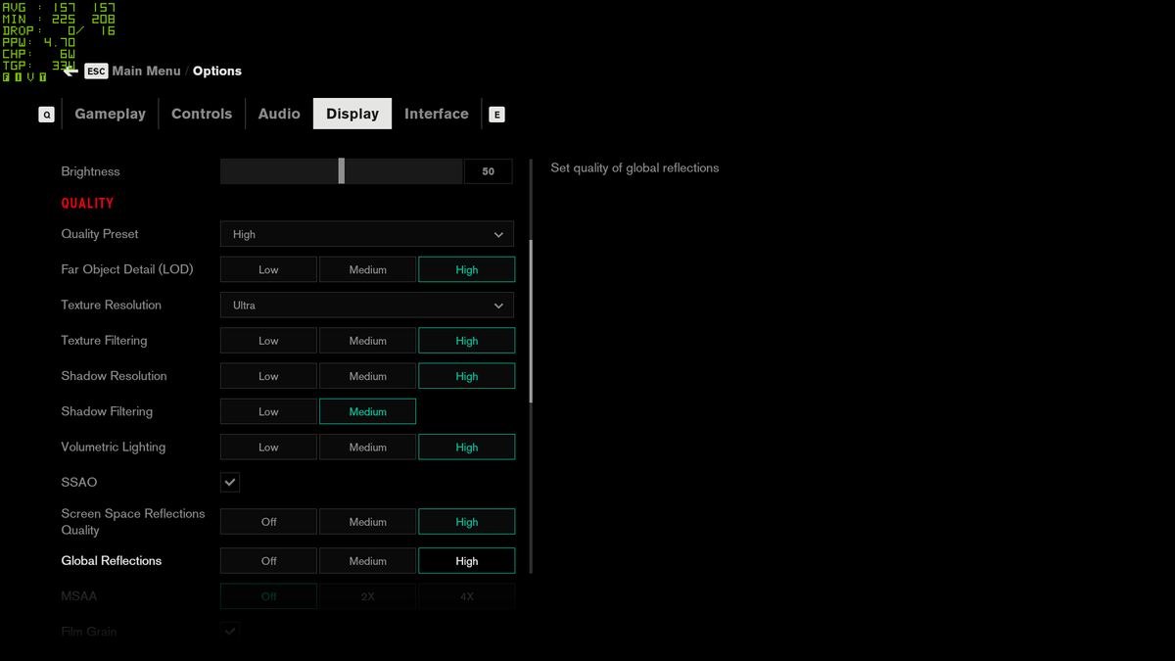Set Volumetric Lighting to Low

click(268, 448)
